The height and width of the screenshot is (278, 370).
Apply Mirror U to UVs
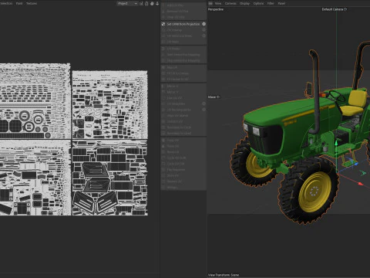pyautogui.click(x=183, y=86)
